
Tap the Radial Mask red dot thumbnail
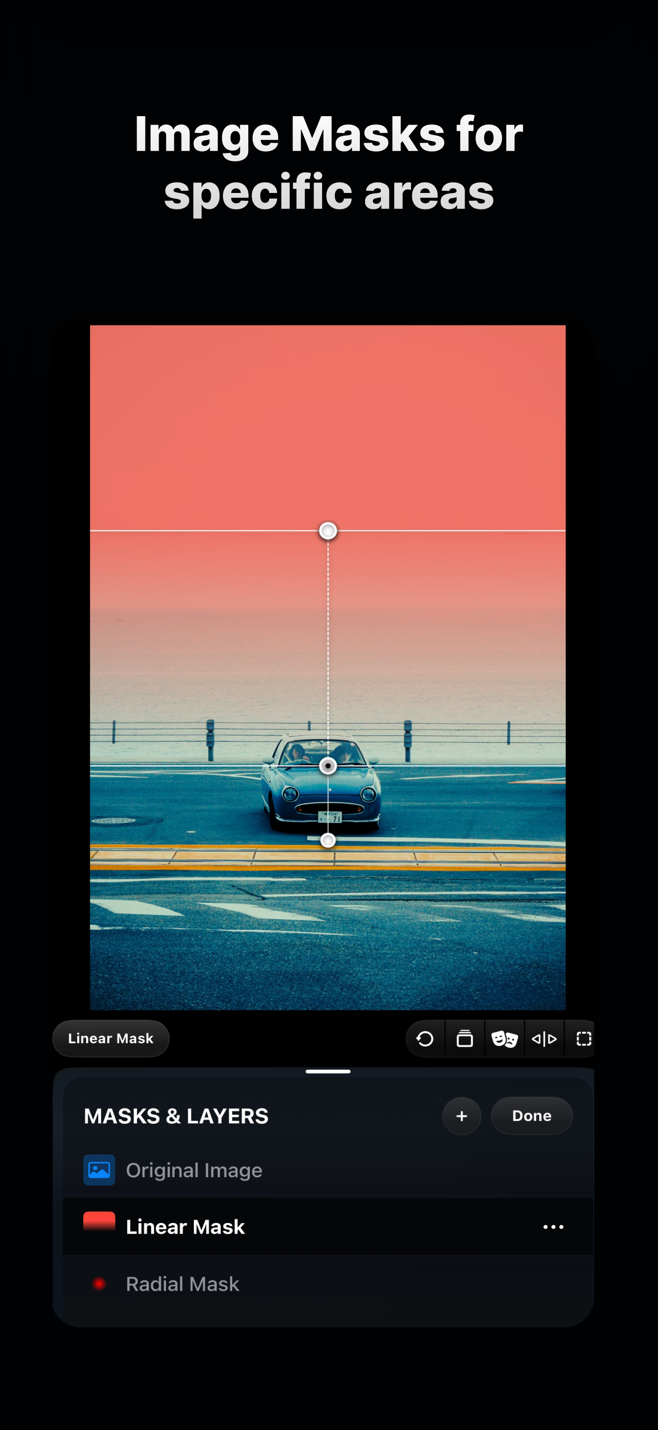pyautogui.click(x=99, y=1284)
